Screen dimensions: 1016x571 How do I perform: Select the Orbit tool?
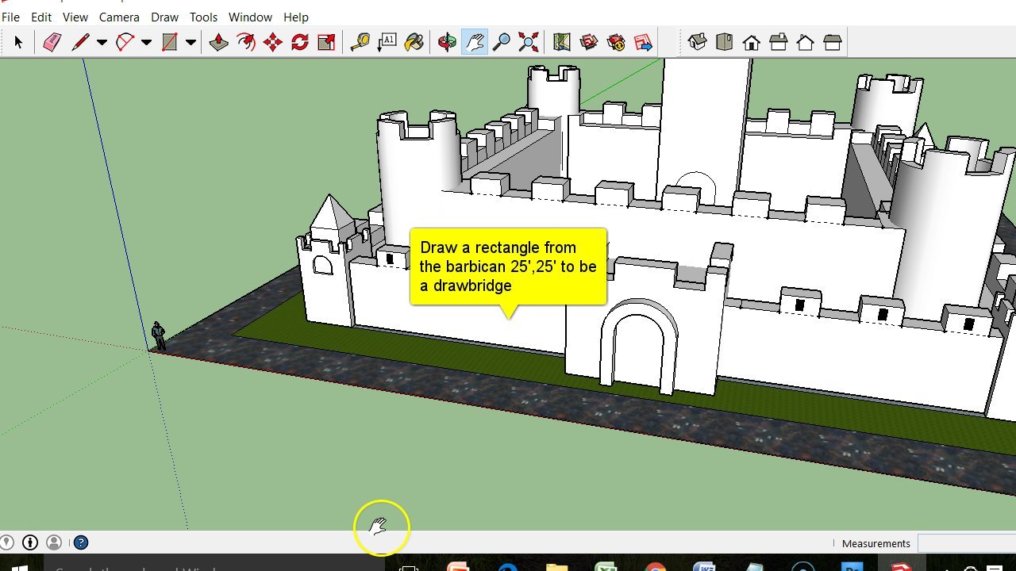(x=447, y=42)
